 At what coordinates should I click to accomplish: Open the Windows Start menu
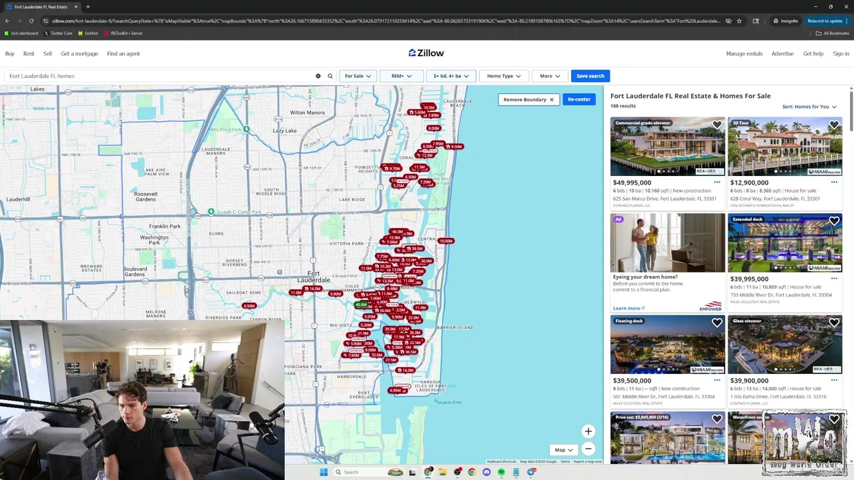(x=324, y=472)
